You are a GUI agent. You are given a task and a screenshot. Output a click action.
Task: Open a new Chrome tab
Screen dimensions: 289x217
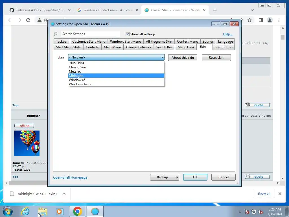click(x=215, y=10)
